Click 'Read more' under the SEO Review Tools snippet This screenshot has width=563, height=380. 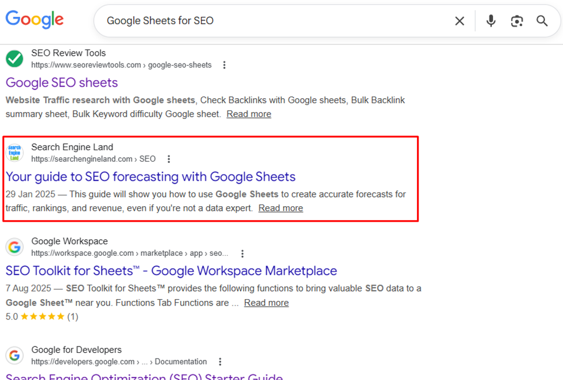point(248,114)
